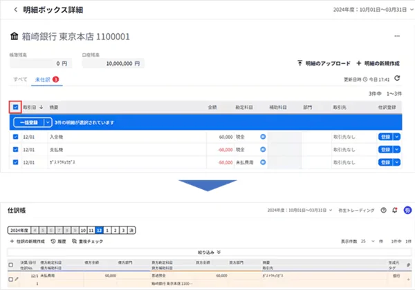Uncheck the 入金機 row checkbox
The image size is (415, 290).
(x=16, y=137)
